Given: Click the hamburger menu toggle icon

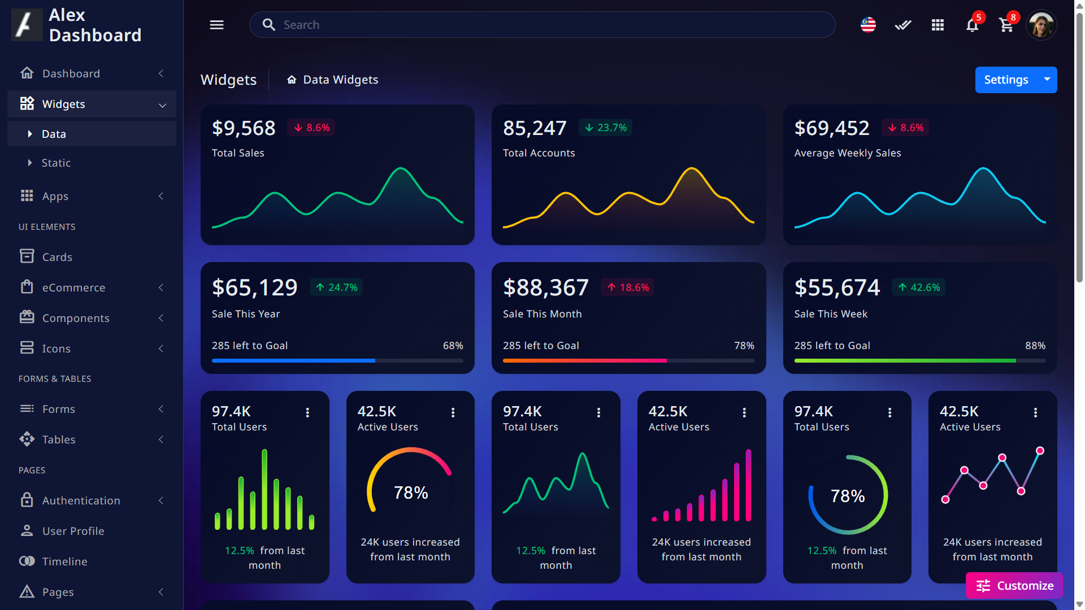Looking at the screenshot, I should (x=216, y=25).
